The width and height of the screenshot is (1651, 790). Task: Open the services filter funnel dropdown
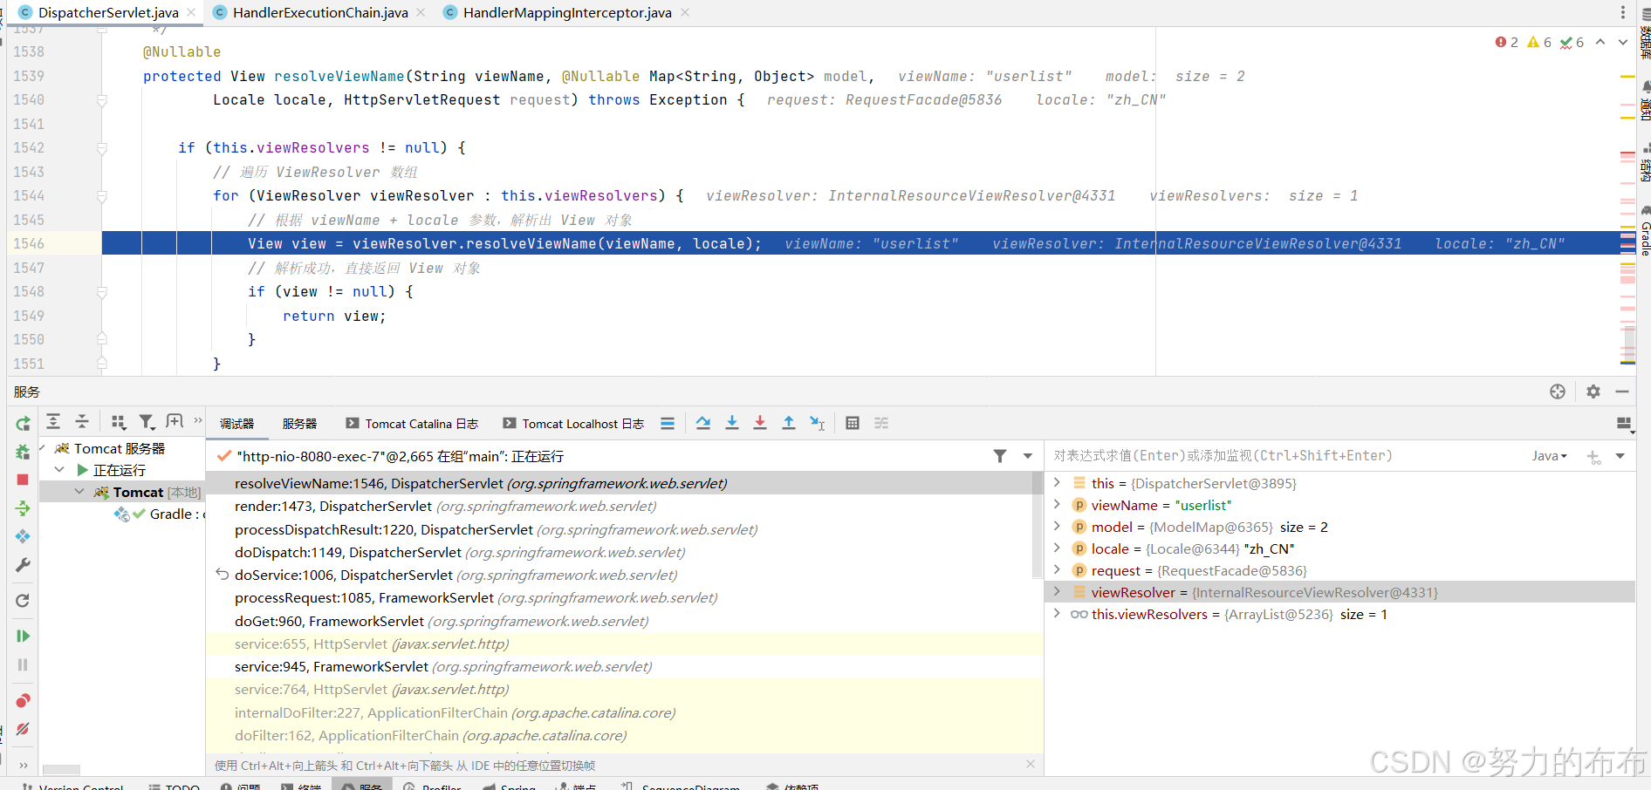point(147,422)
